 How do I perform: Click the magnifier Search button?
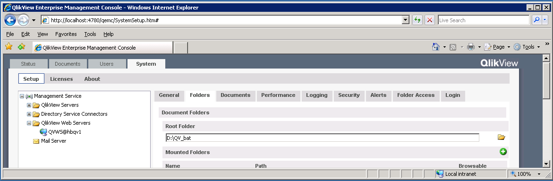click(536, 20)
